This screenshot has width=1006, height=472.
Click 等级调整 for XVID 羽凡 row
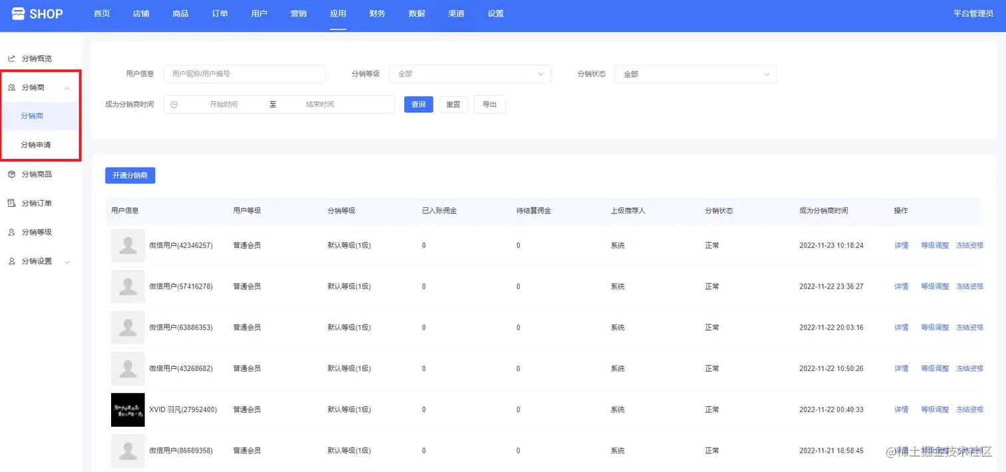pos(935,410)
